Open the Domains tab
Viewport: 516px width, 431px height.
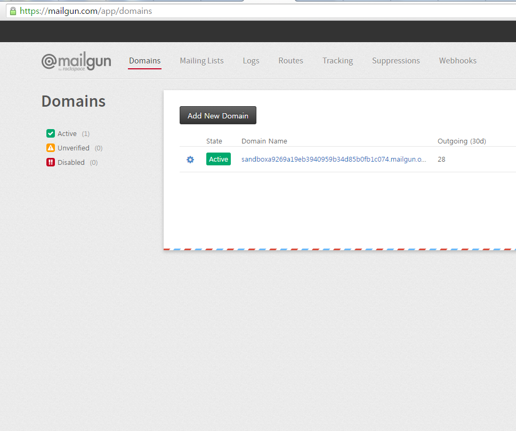click(145, 61)
